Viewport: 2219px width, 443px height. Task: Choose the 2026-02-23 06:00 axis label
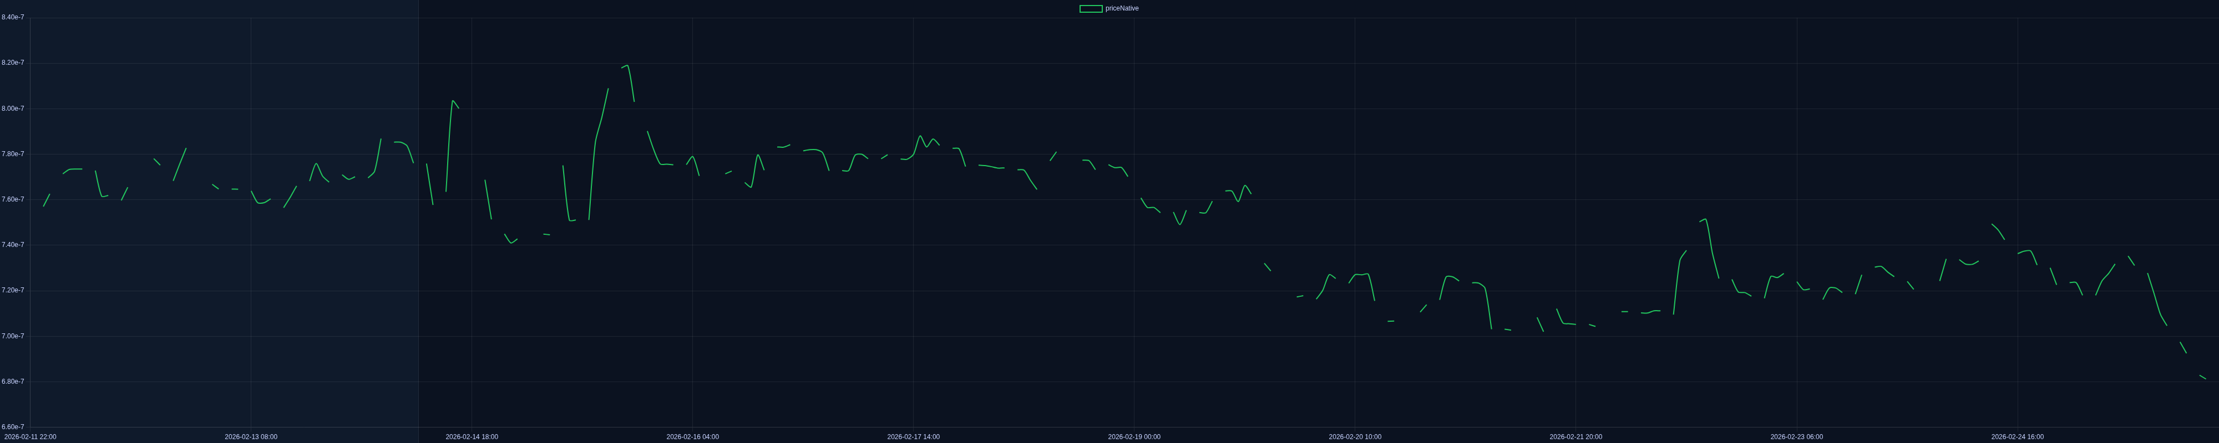tap(1796, 437)
